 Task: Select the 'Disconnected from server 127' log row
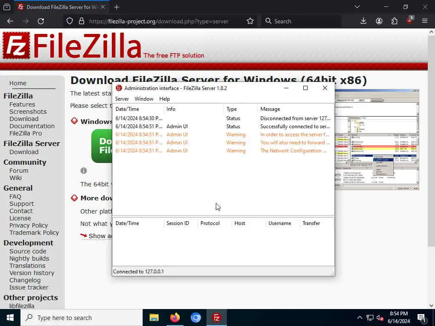223,118
